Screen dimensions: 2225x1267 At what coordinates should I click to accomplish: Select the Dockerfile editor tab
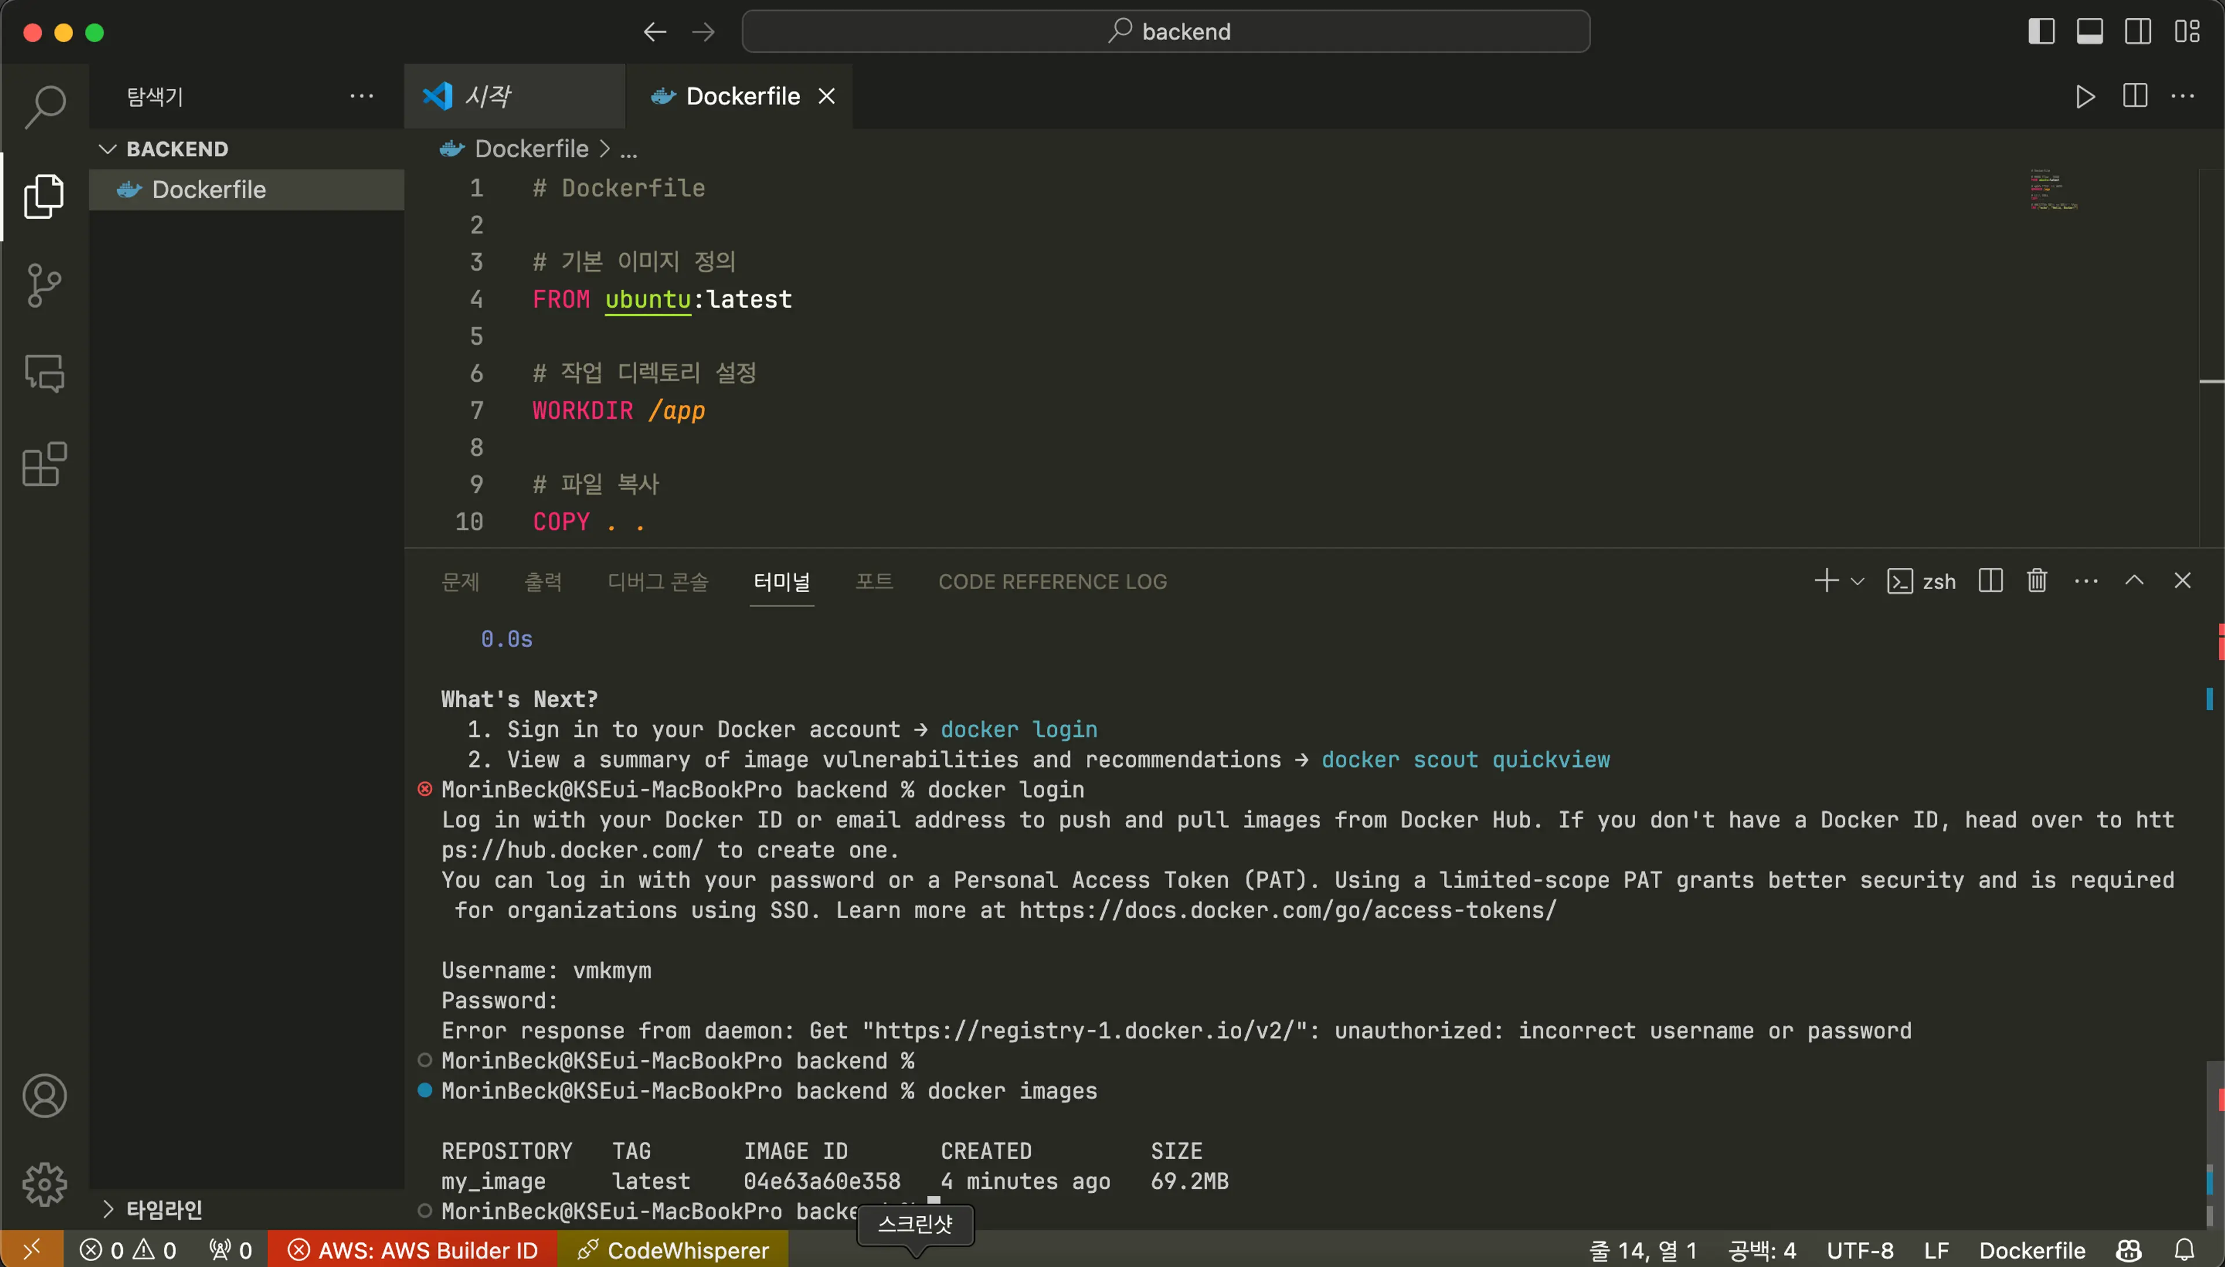tap(739, 96)
